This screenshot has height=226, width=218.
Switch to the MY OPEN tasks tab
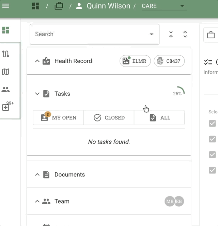(58, 118)
